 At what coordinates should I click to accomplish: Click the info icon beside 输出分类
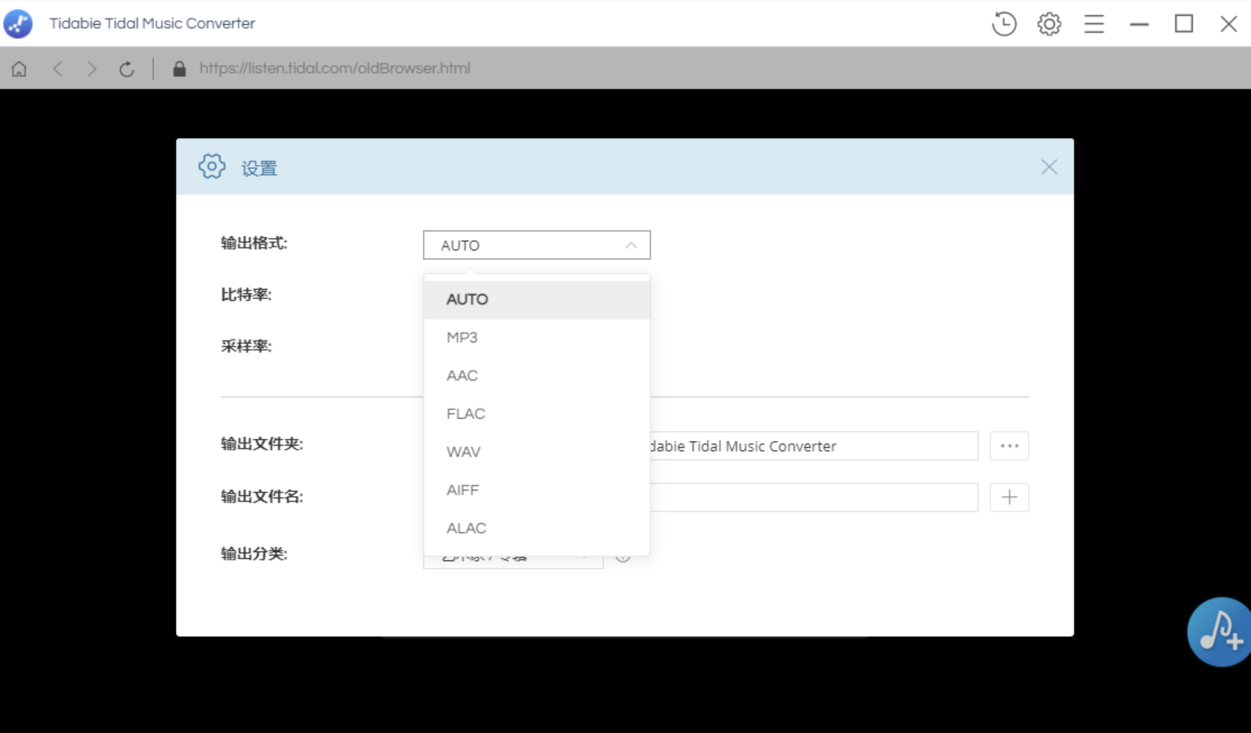coord(623,556)
